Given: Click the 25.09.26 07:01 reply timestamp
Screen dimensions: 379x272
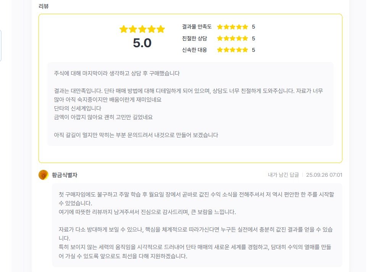Looking at the screenshot, I should point(324,175).
